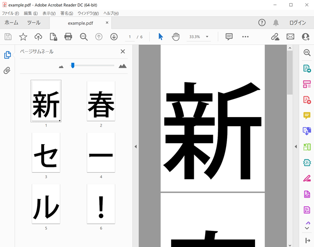Open the Fill & Sign pen tool

307,178
